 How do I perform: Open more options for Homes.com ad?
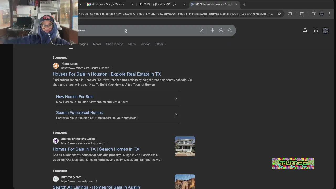tap(113, 68)
